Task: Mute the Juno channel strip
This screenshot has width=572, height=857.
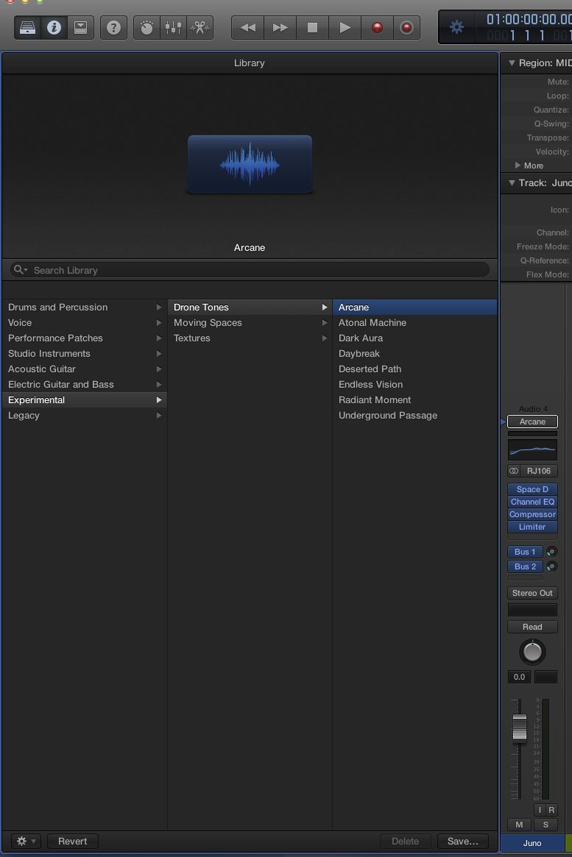Action: coord(519,825)
